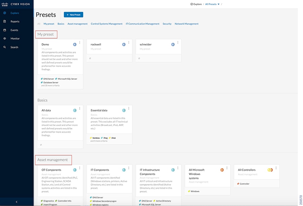Click the New Preset button
Screen dimensions: 303x206
[73, 15]
